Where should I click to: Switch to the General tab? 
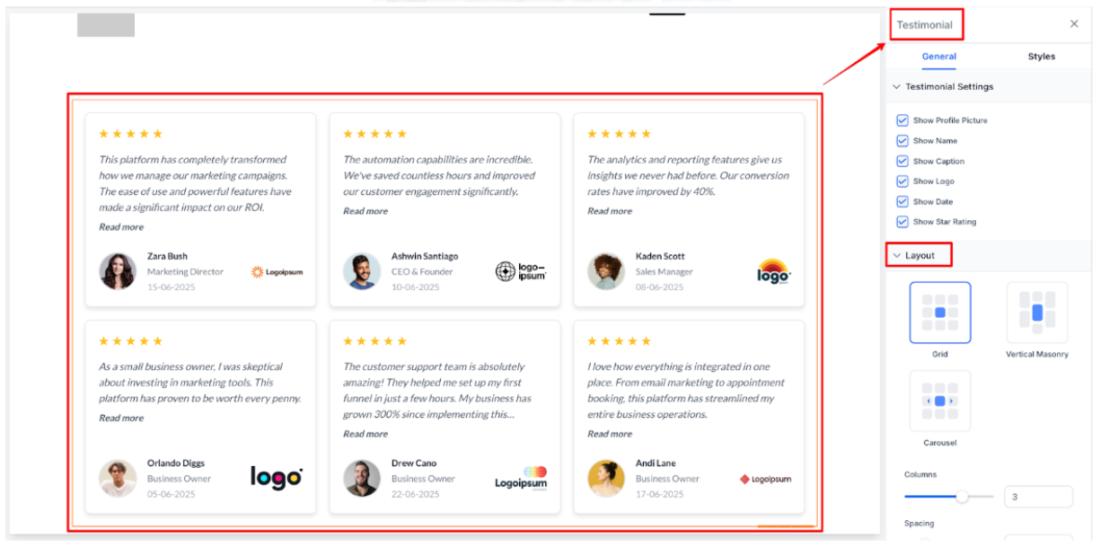coord(939,57)
